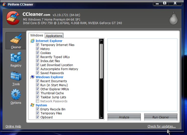The image size is (187, 135).
Task: Click the Windows Explorer category icon
Action: [x=32, y=77]
